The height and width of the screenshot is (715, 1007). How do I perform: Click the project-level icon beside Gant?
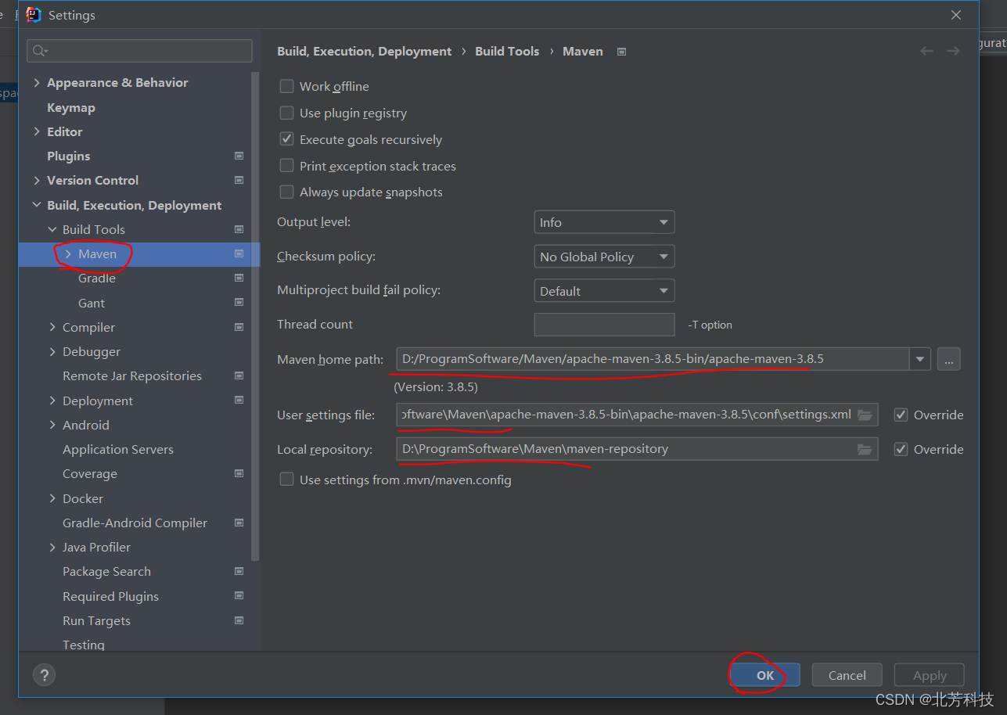239,302
